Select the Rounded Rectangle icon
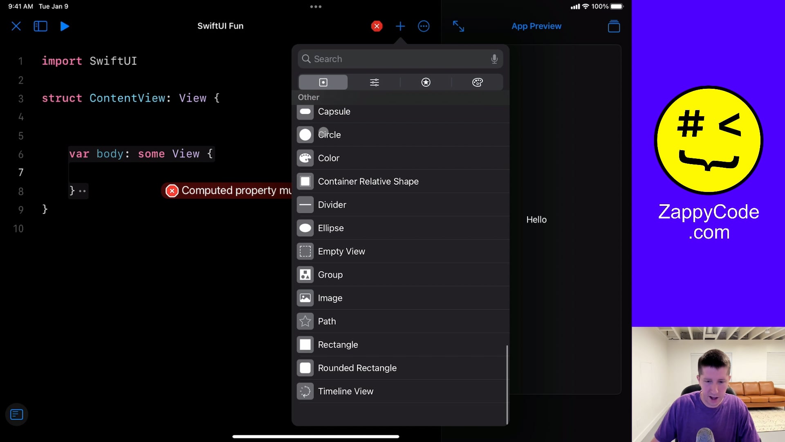785x442 pixels. (x=305, y=368)
